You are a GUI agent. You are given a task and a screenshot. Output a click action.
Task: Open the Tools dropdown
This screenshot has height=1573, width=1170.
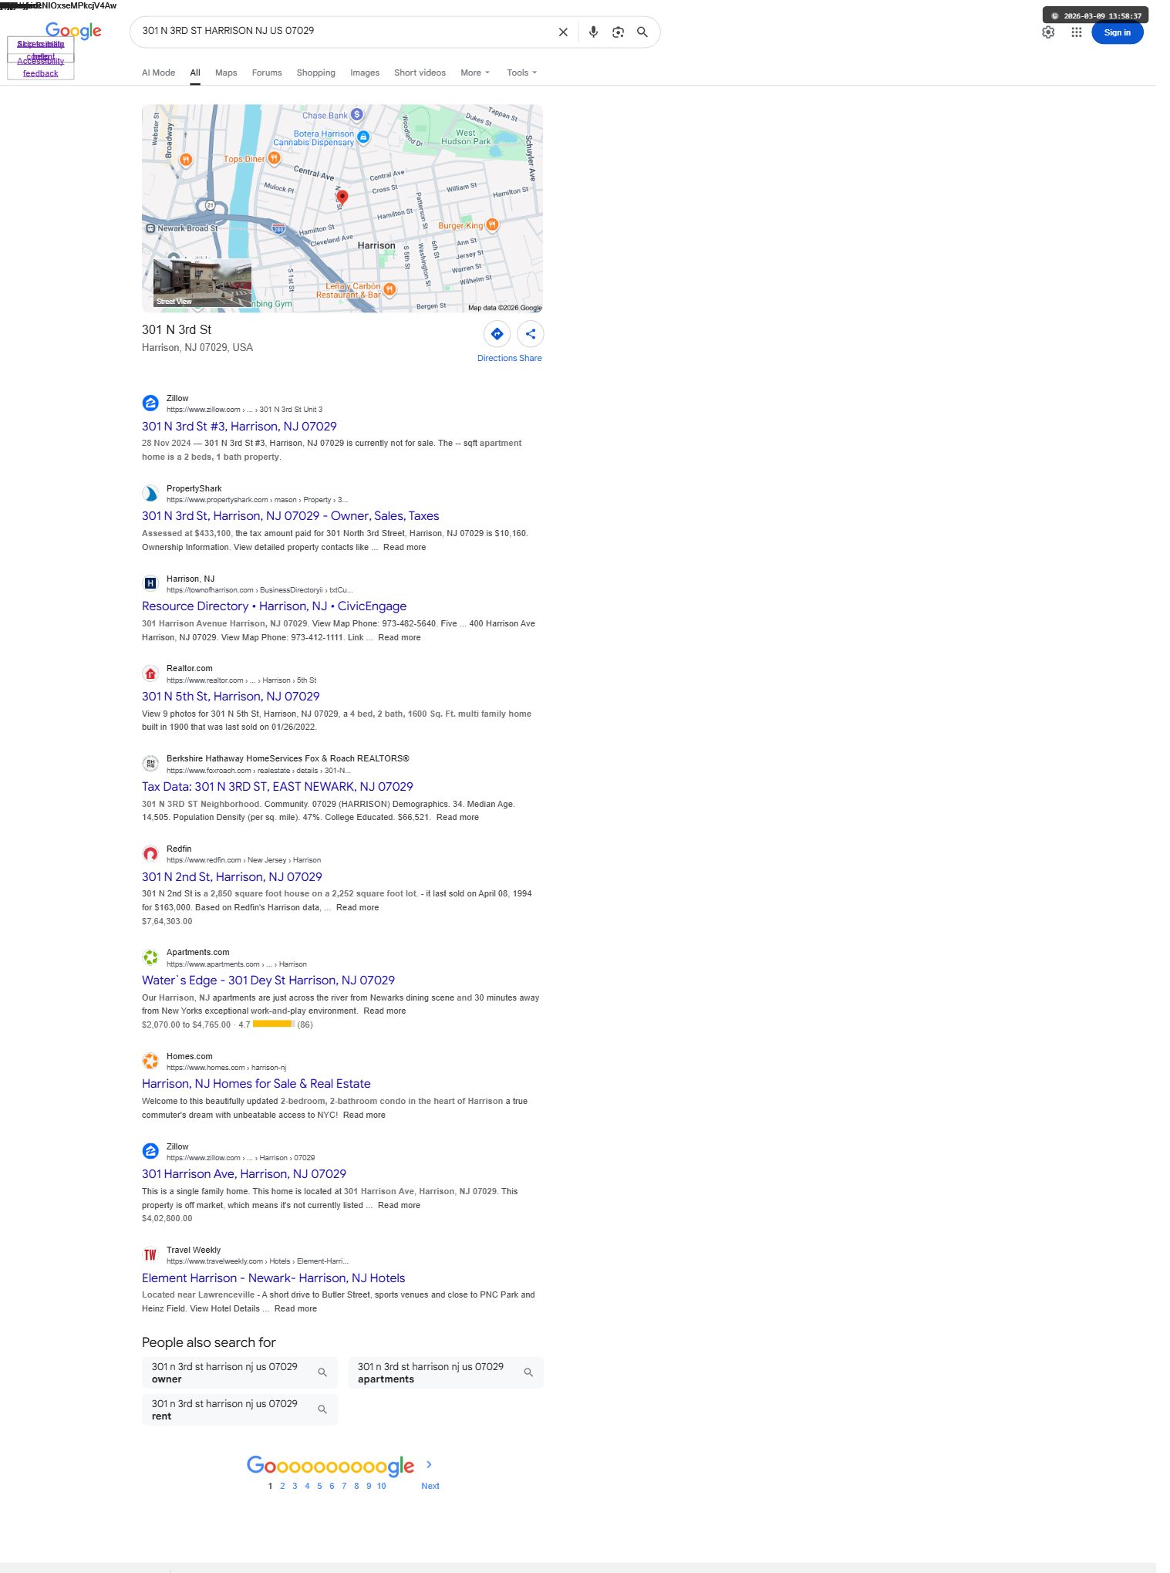(x=522, y=73)
